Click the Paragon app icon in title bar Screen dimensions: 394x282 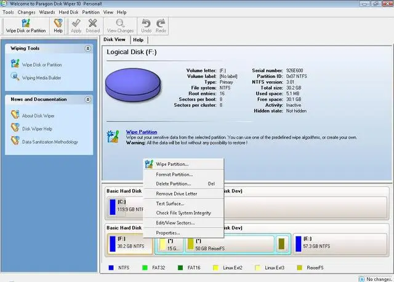pyautogui.click(x=4, y=4)
